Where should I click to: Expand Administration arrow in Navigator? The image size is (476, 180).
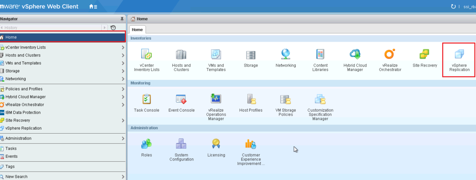click(123, 139)
